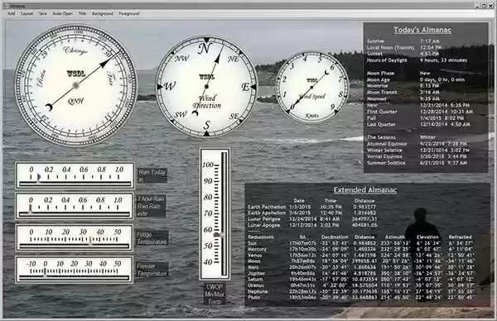The width and height of the screenshot is (497, 321).
Task: Click the Winter Solstice date row
Action: 418,151
